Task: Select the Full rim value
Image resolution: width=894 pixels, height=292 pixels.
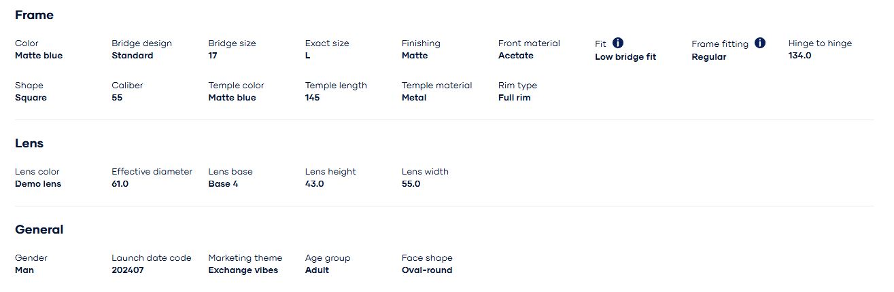Action: click(514, 98)
